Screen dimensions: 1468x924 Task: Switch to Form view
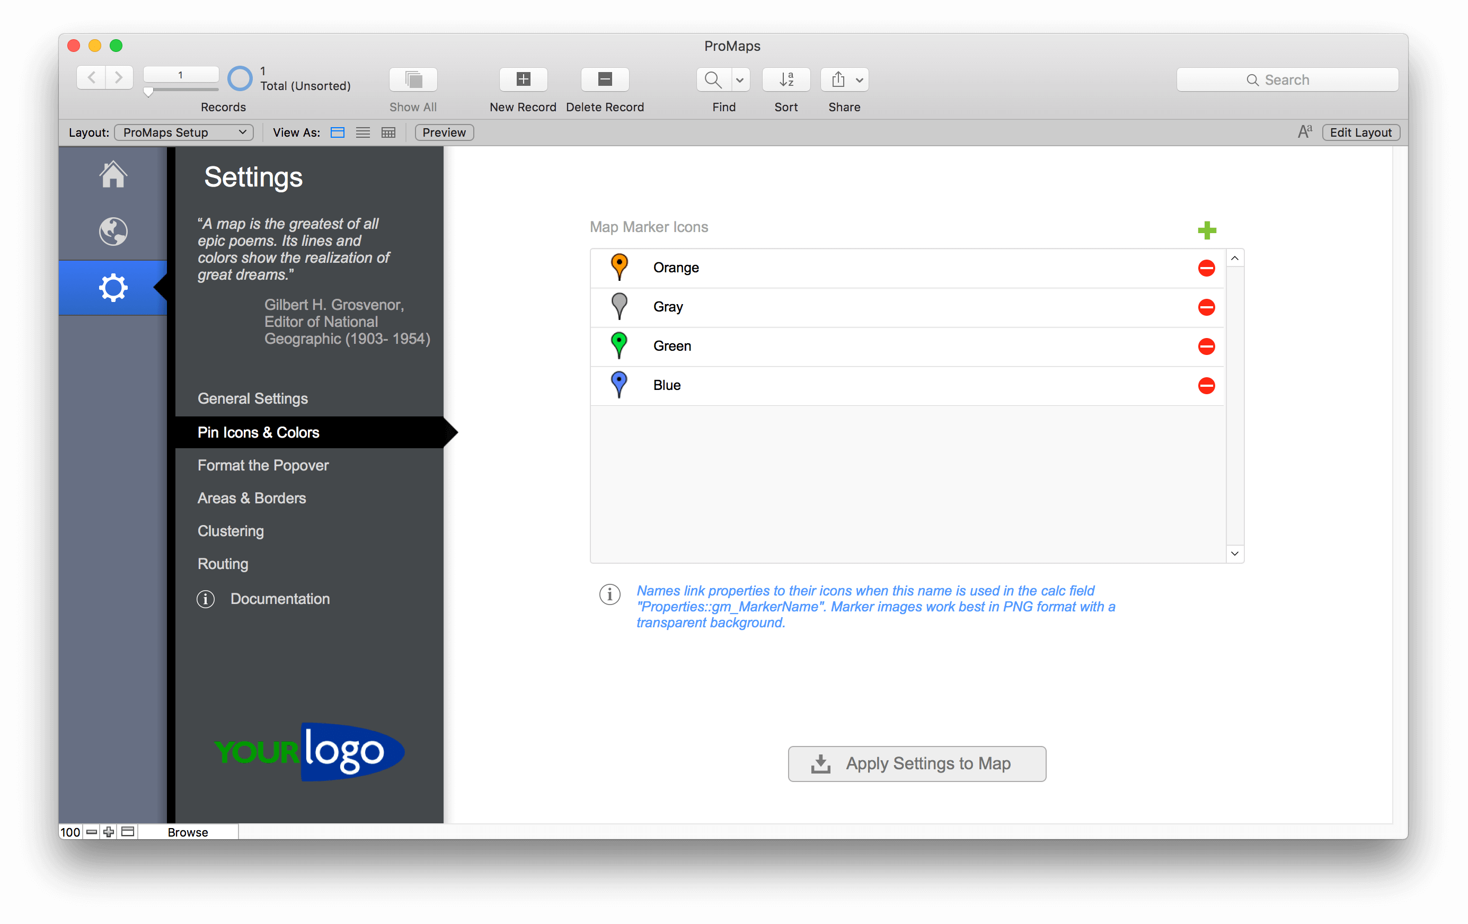click(337, 132)
